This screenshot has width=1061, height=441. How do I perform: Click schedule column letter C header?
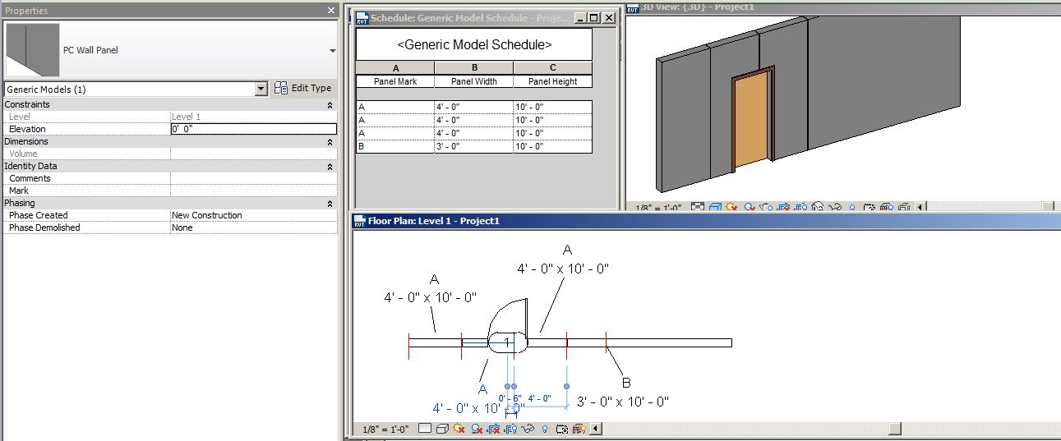(553, 68)
